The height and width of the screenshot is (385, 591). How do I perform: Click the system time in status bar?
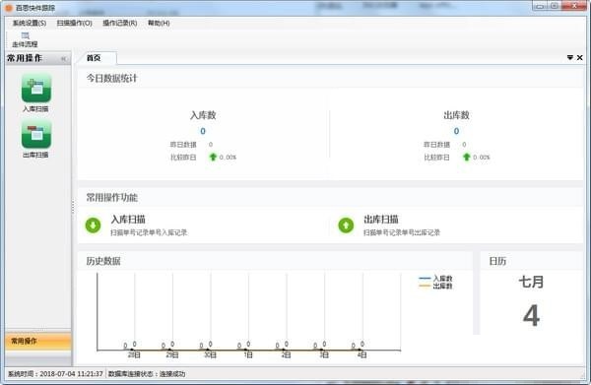click(55, 374)
